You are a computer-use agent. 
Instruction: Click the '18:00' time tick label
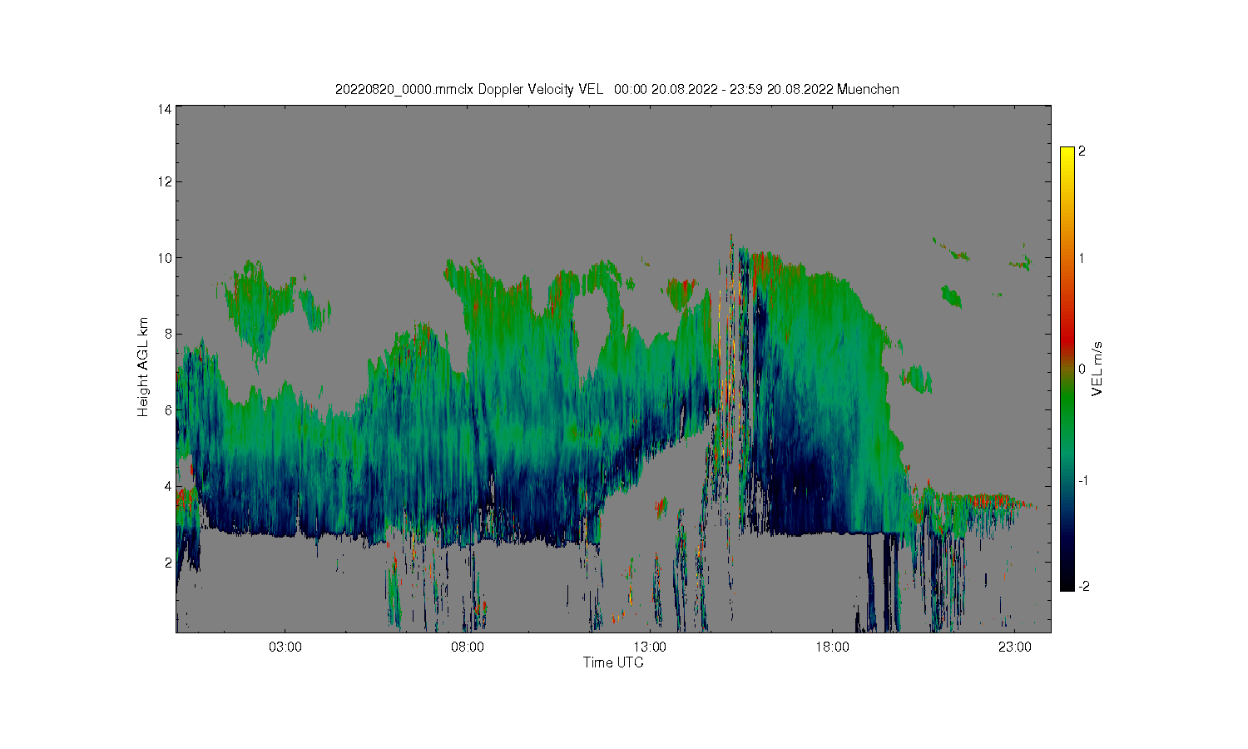click(x=832, y=647)
